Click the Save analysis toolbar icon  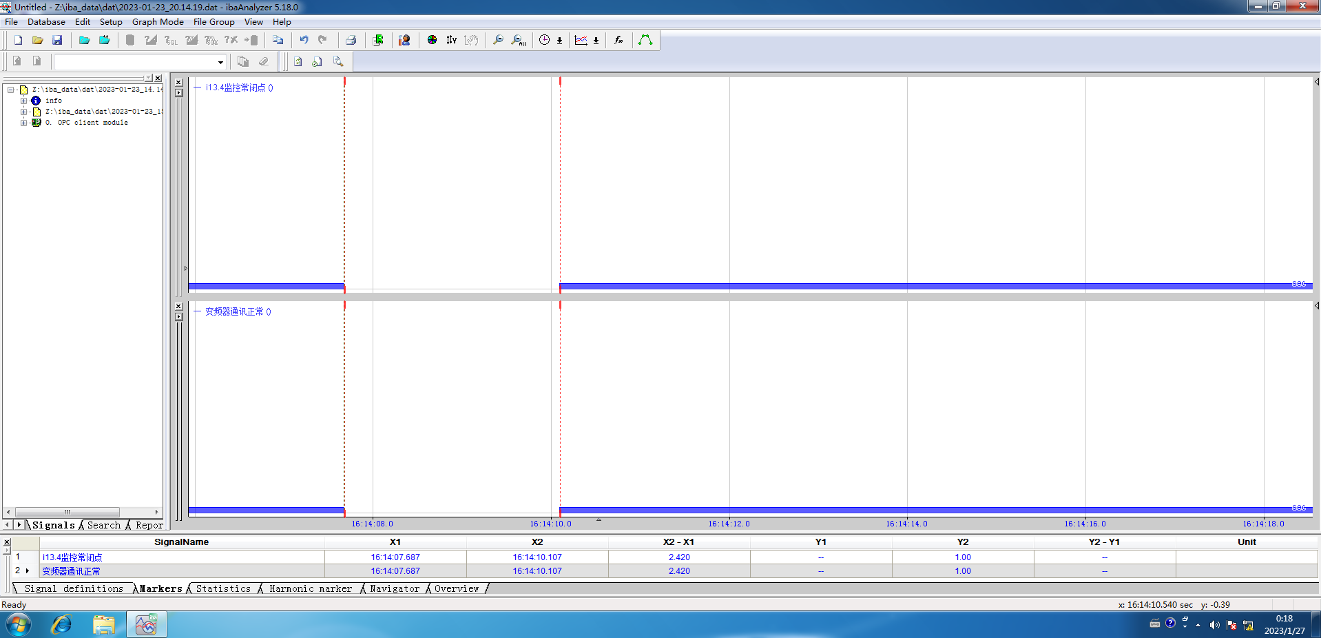tap(58, 41)
